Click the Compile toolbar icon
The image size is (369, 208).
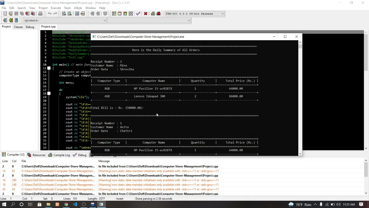coord(114,14)
